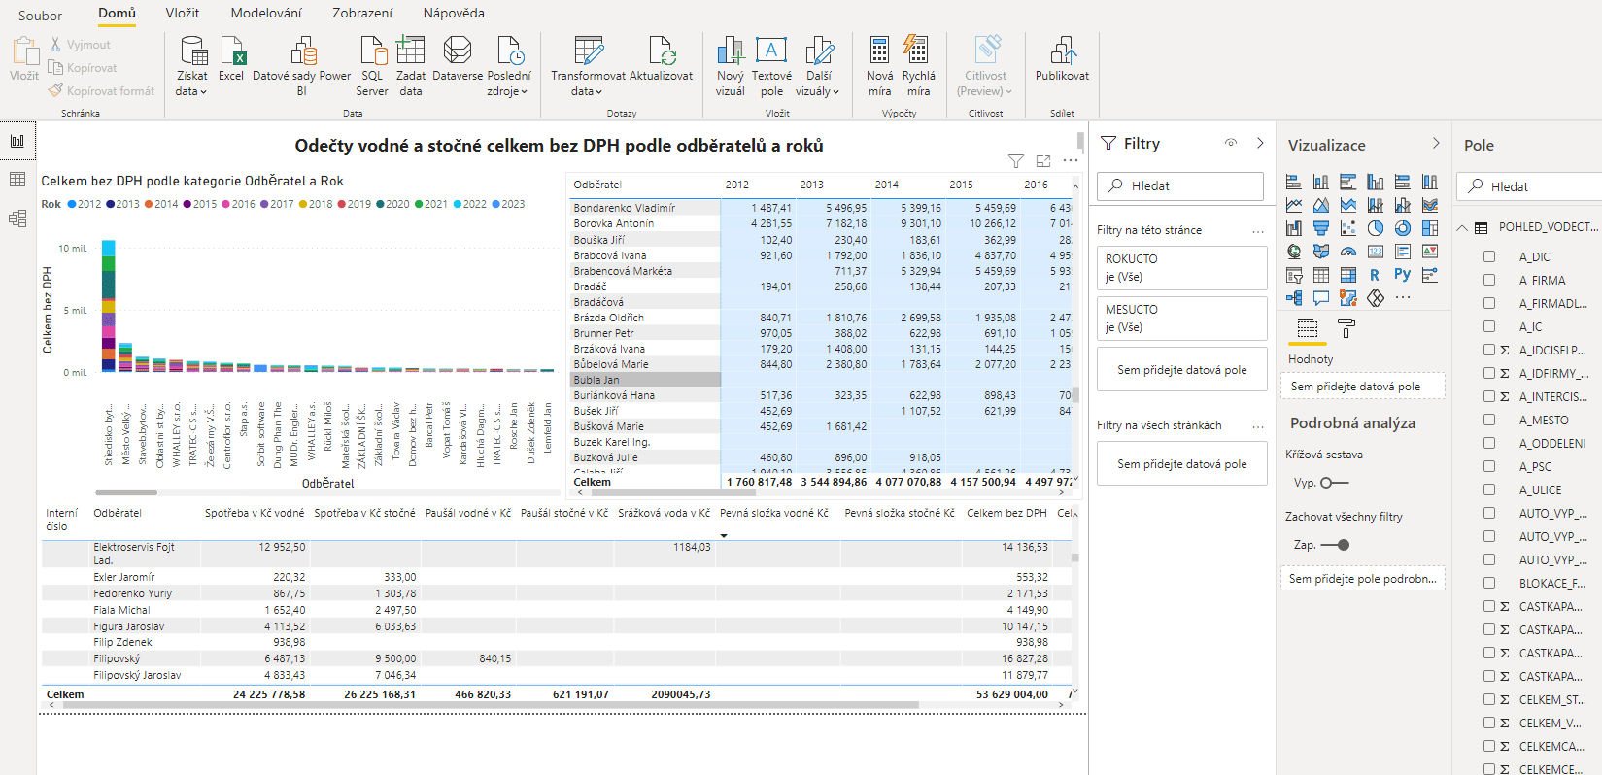Switch to Report view in left sidebar

point(17,141)
